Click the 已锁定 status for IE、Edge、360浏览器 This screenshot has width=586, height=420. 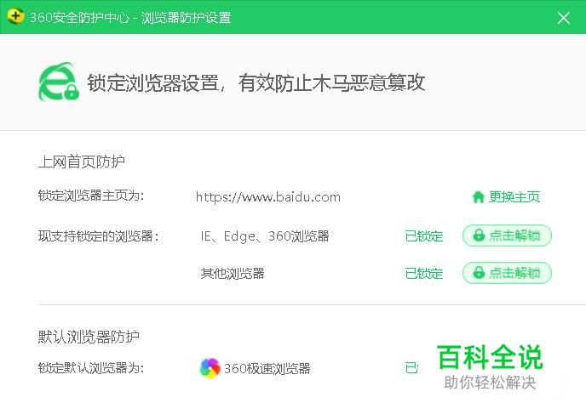coord(424,236)
